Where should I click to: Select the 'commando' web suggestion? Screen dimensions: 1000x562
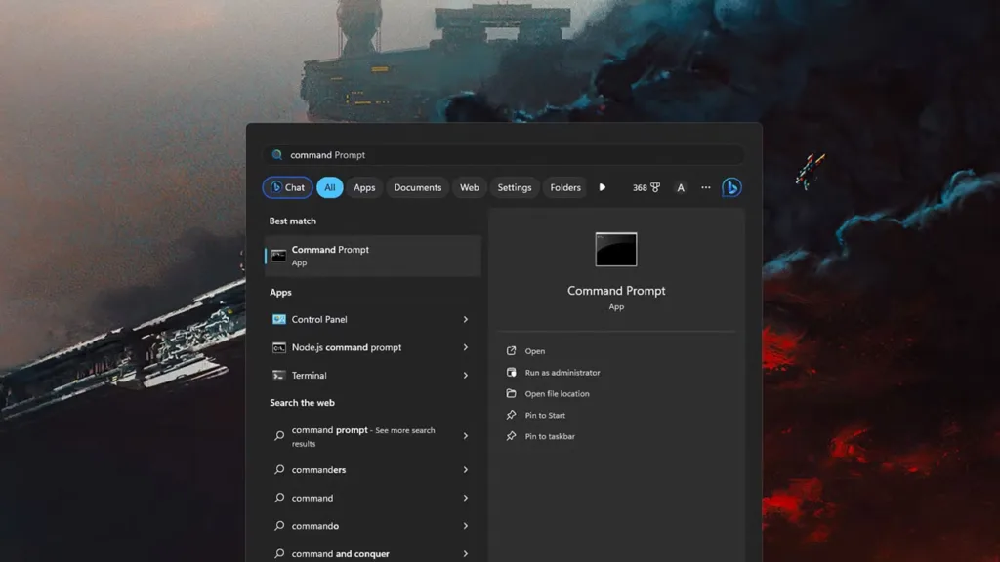coord(372,526)
